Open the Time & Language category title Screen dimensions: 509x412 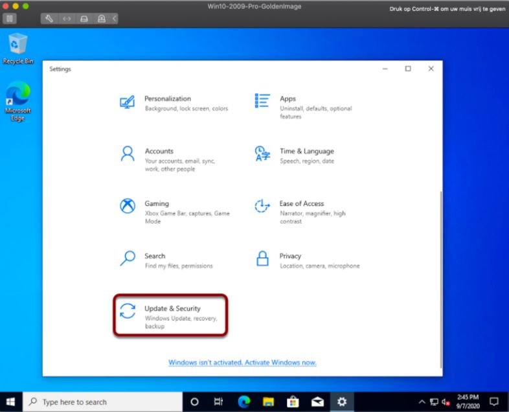(x=307, y=151)
